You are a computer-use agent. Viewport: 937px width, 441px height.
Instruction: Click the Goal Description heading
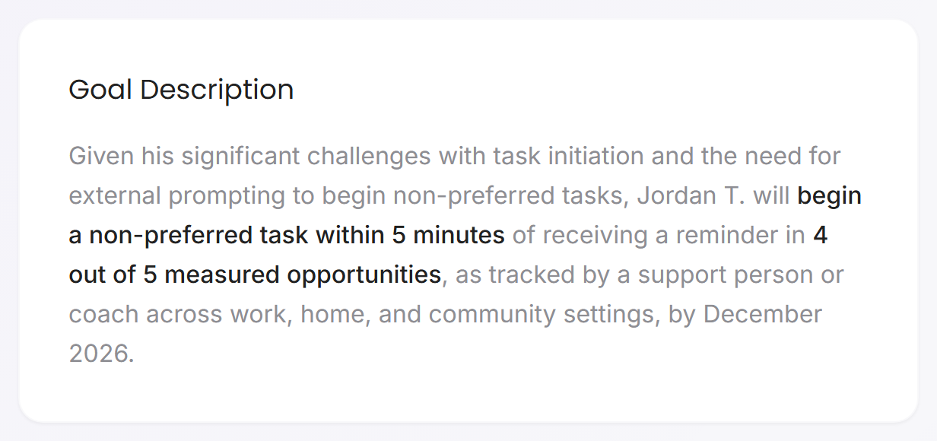pos(181,90)
